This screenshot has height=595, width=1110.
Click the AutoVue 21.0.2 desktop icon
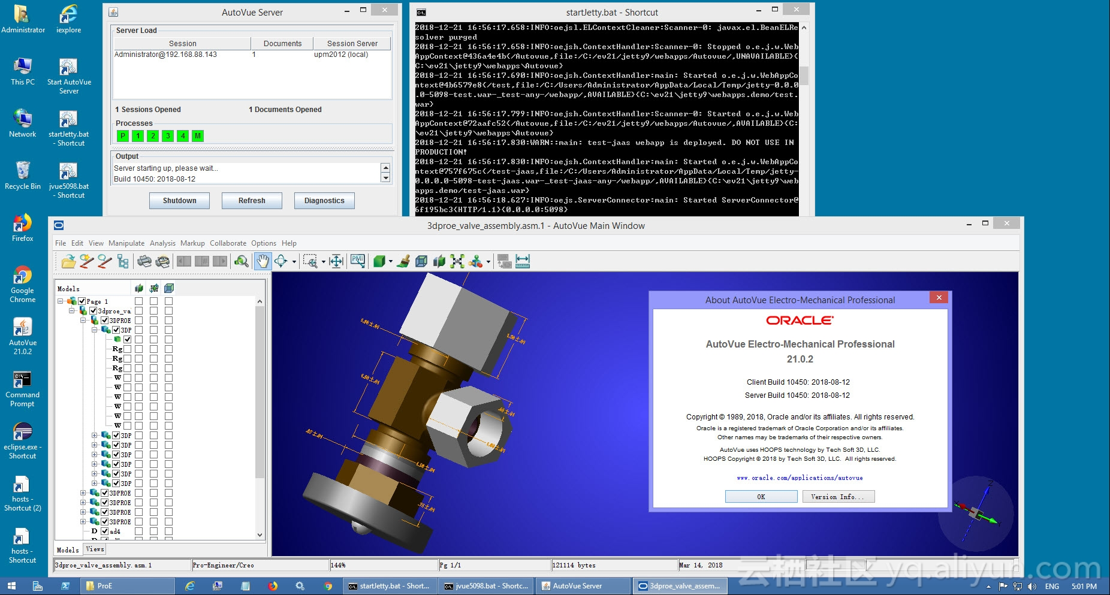coord(23,336)
